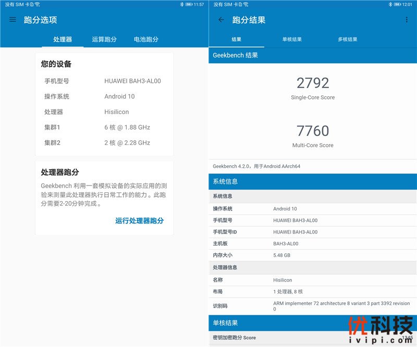Select the 处理器 tab
This screenshot has height=347, width=417.
[64, 39]
